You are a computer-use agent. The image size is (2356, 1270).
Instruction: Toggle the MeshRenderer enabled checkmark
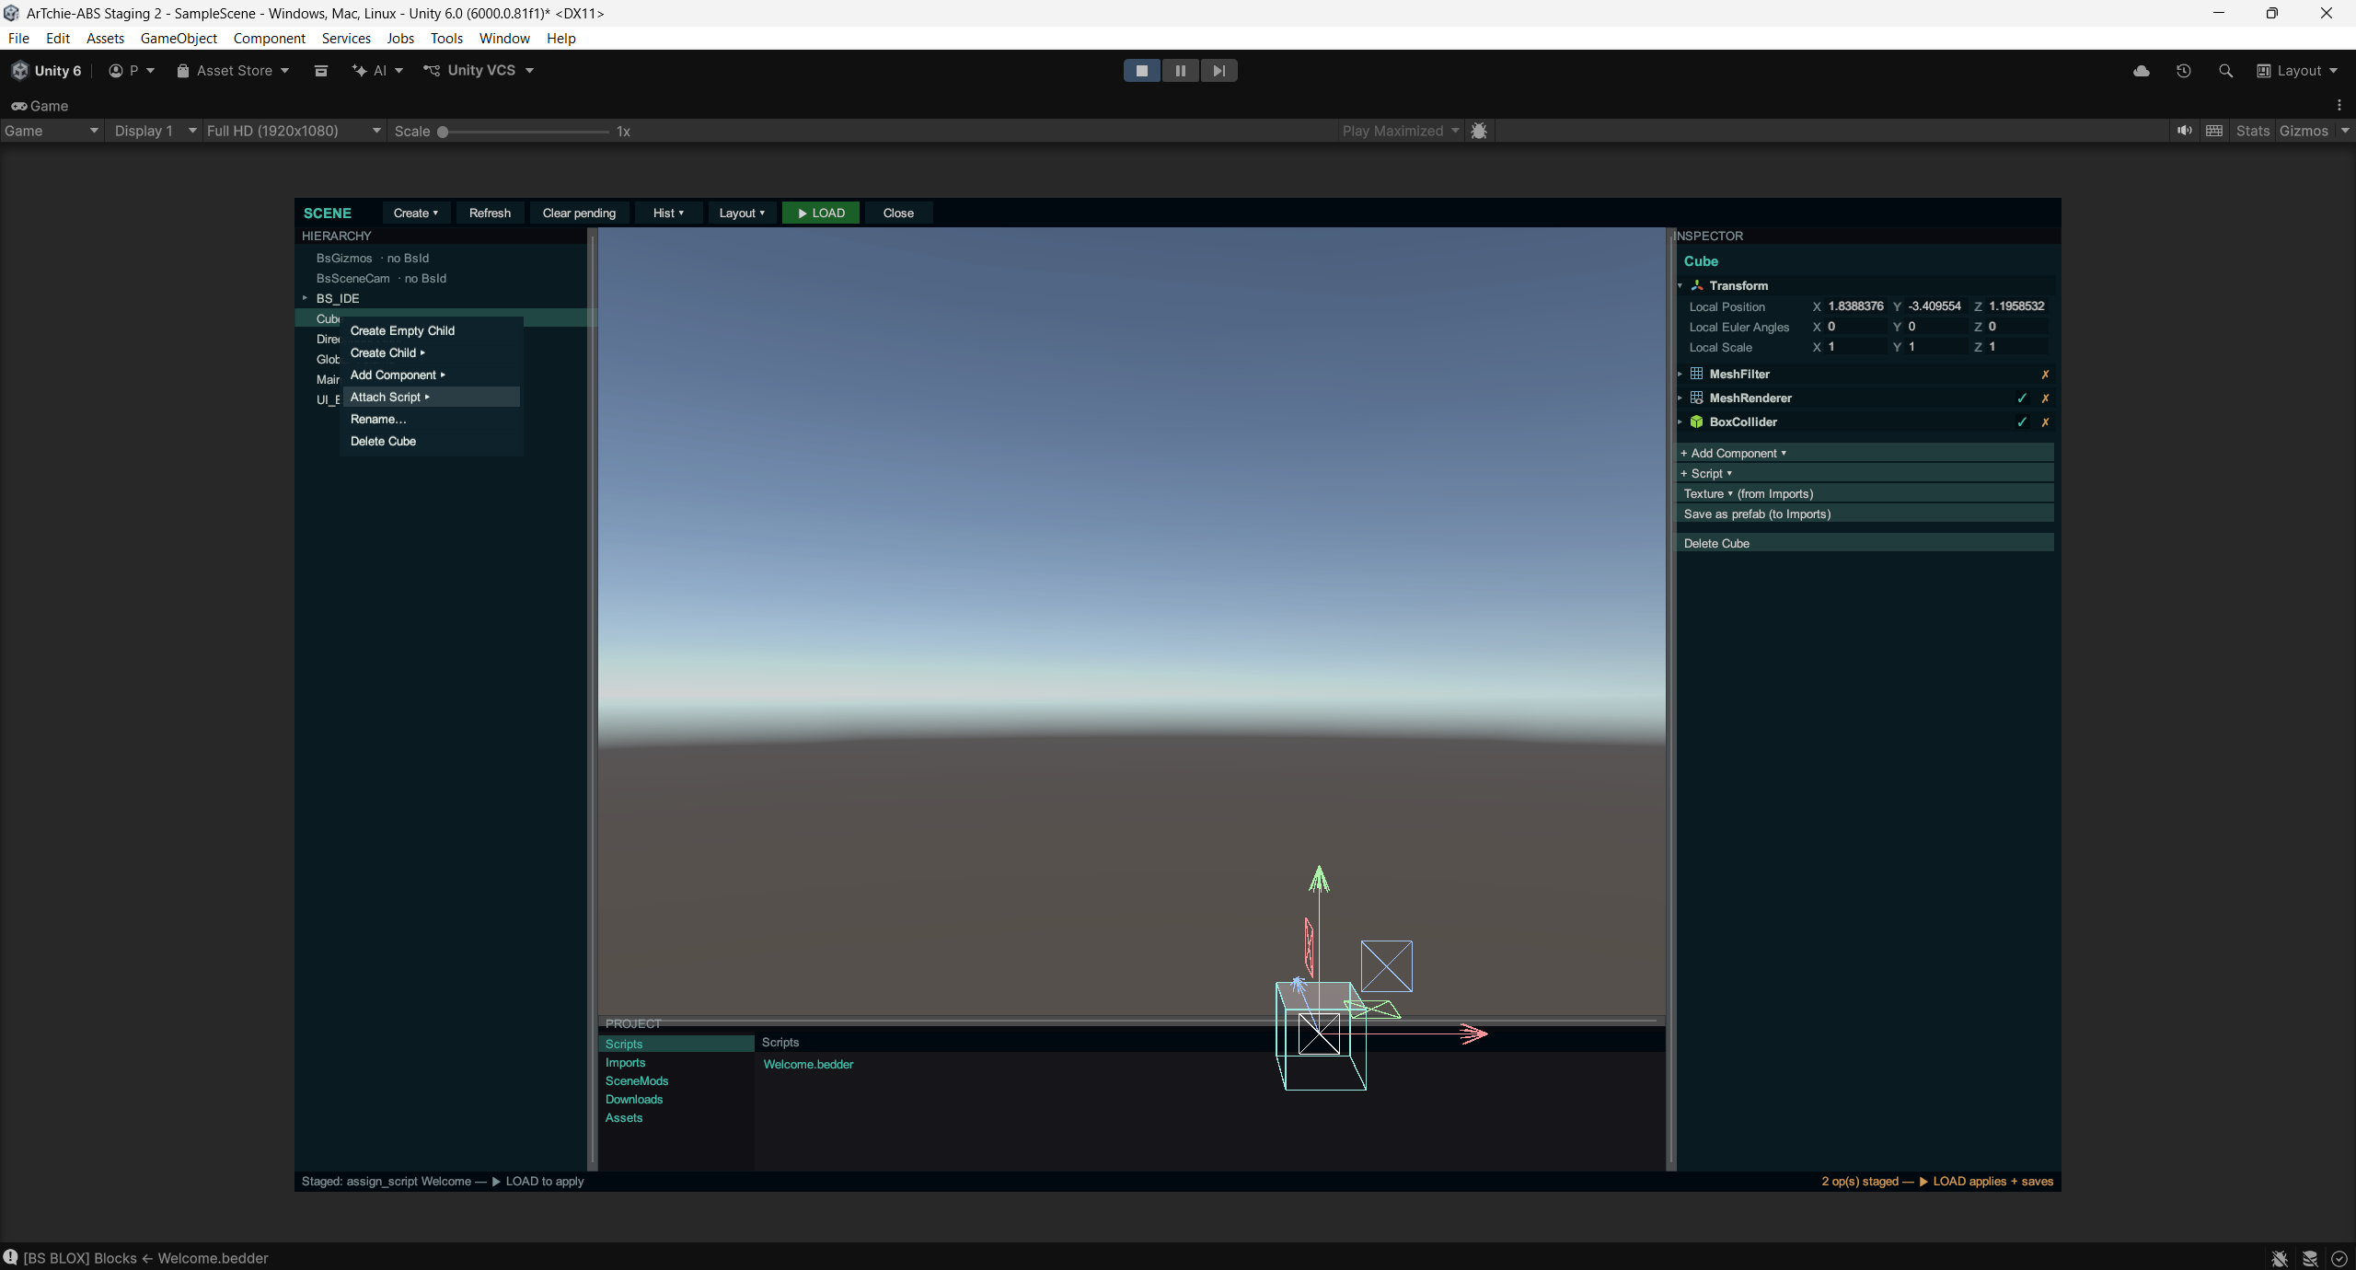pos(2022,398)
